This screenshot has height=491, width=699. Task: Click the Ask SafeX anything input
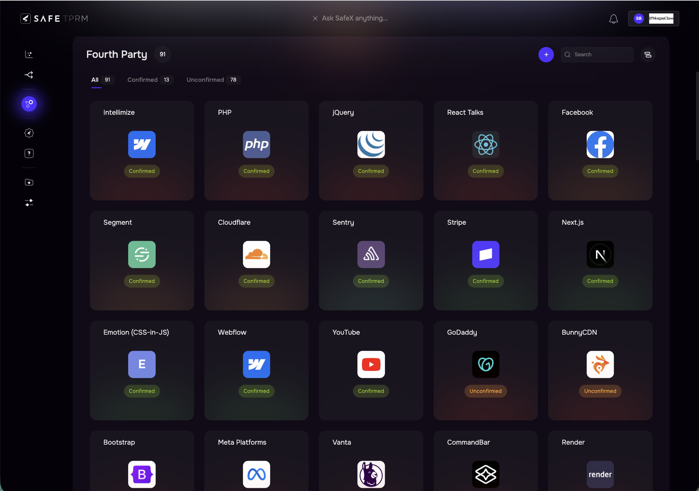[354, 18]
